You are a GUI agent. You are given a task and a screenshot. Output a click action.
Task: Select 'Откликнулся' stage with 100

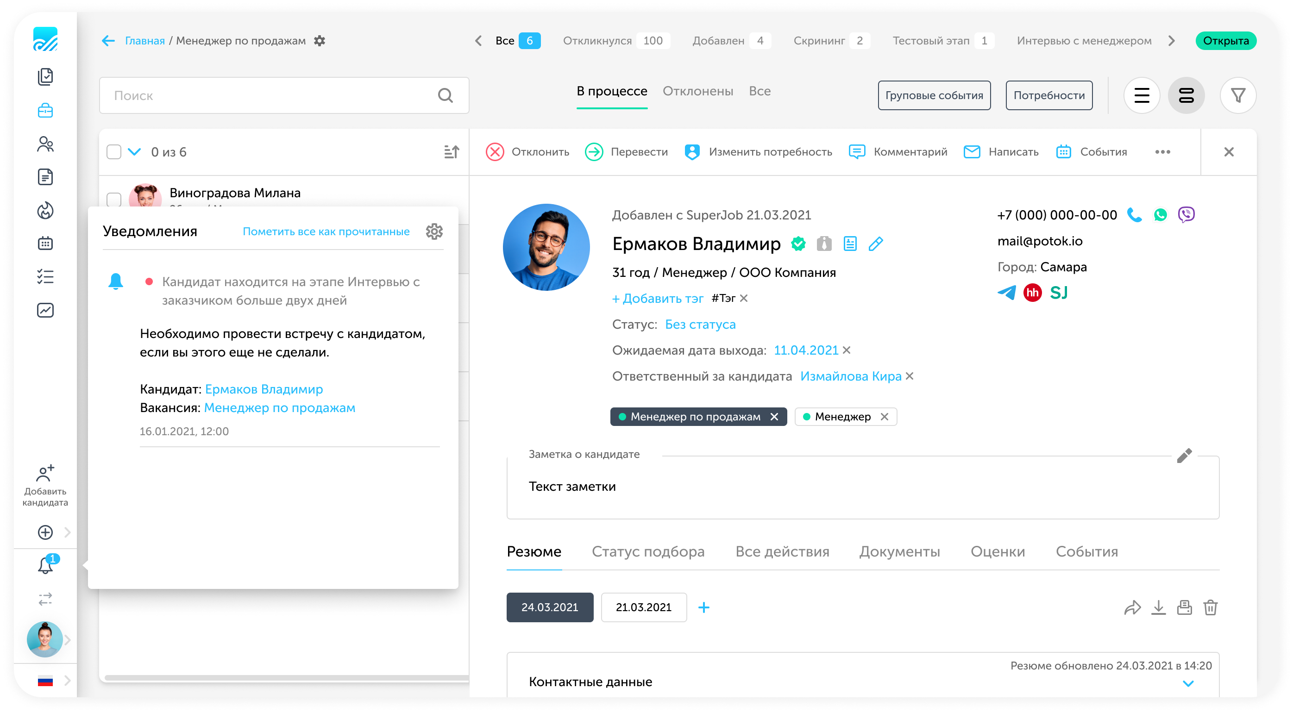pyautogui.click(x=616, y=41)
